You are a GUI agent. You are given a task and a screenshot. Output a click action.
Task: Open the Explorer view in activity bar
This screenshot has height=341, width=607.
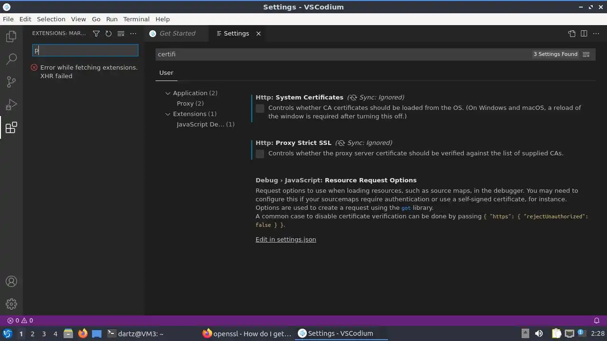click(11, 36)
